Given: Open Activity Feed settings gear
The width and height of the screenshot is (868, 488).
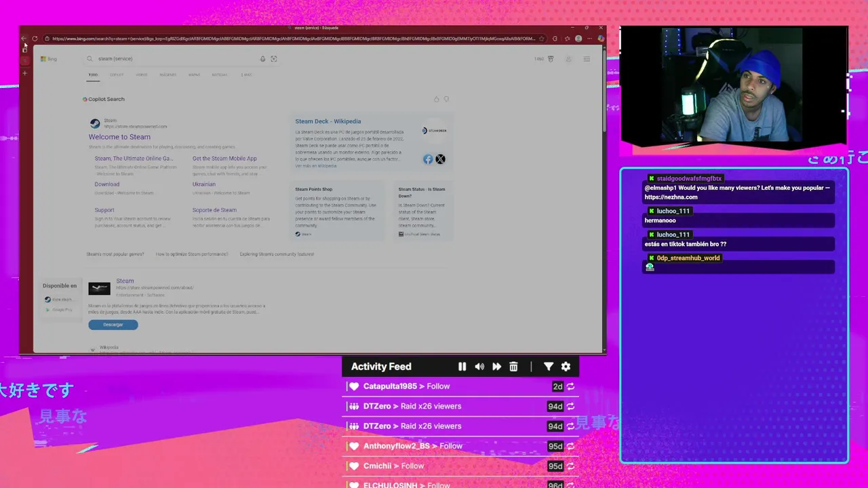Looking at the screenshot, I should click(x=566, y=367).
